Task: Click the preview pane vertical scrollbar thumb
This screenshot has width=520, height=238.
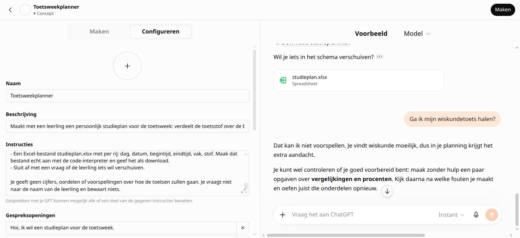Action: [517, 209]
